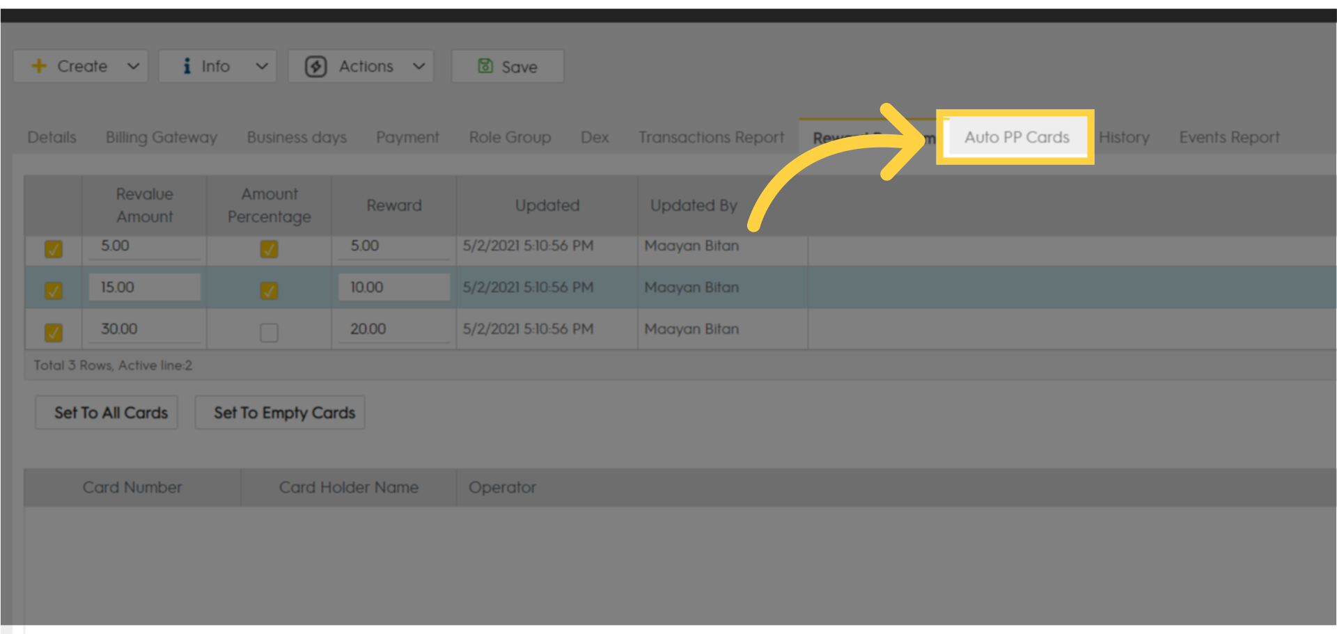This screenshot has height=634, width=1337.
Task: Open the Transactions Report tab
Action: point(711,138)
